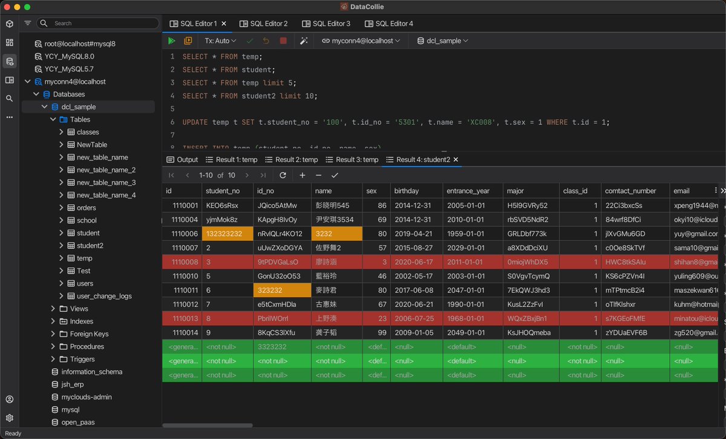The image size is (726, 439).
Task: Open the user account icon at bottom left
Action: 9,399
